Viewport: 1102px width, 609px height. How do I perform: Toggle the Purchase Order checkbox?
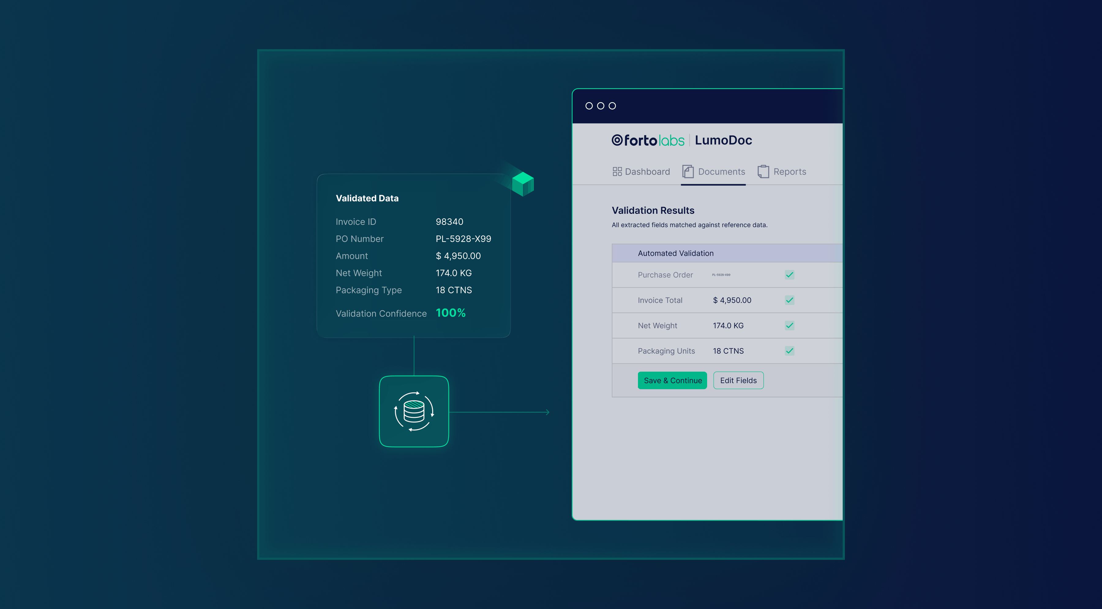click(789, 275)
